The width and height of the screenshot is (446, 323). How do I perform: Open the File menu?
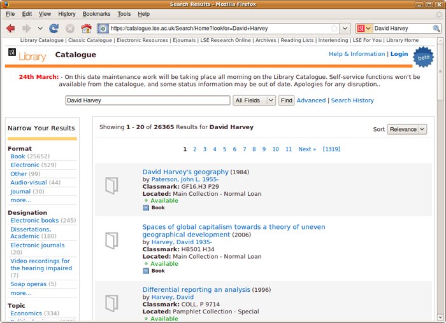point(10,14)
